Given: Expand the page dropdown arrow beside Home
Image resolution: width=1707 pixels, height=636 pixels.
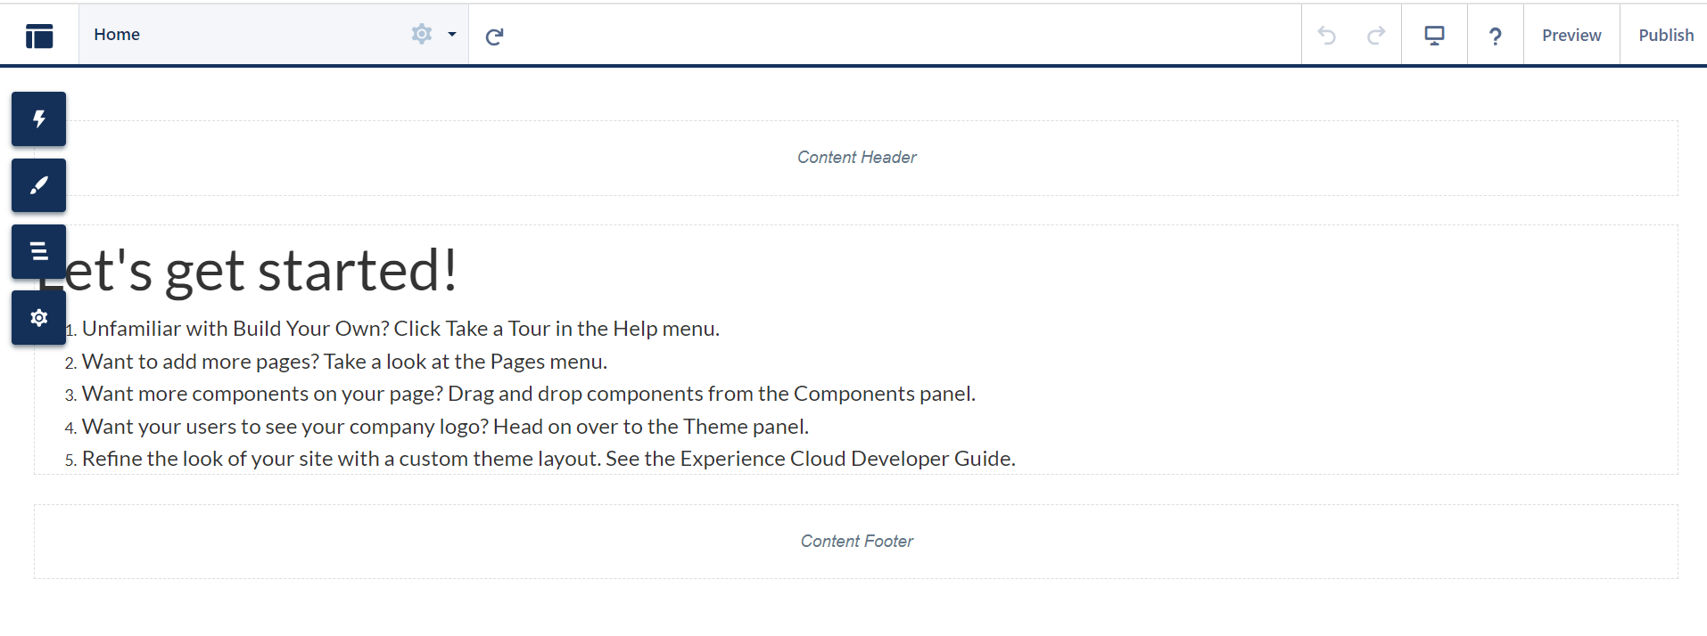Looking at the screenshot, I should point(452,35).
